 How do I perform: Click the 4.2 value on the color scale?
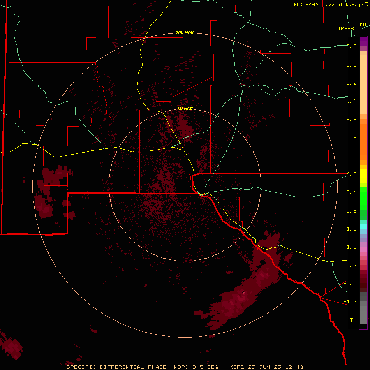click(351, 174)
